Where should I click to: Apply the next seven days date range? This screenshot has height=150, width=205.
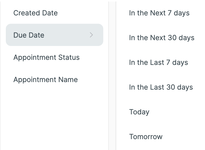[x=159, y=13]
